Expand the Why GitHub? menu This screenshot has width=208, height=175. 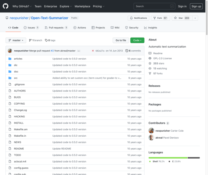point(22,6)
